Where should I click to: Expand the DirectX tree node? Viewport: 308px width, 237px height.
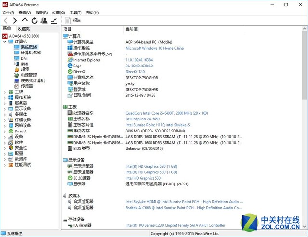pos(5,131)
